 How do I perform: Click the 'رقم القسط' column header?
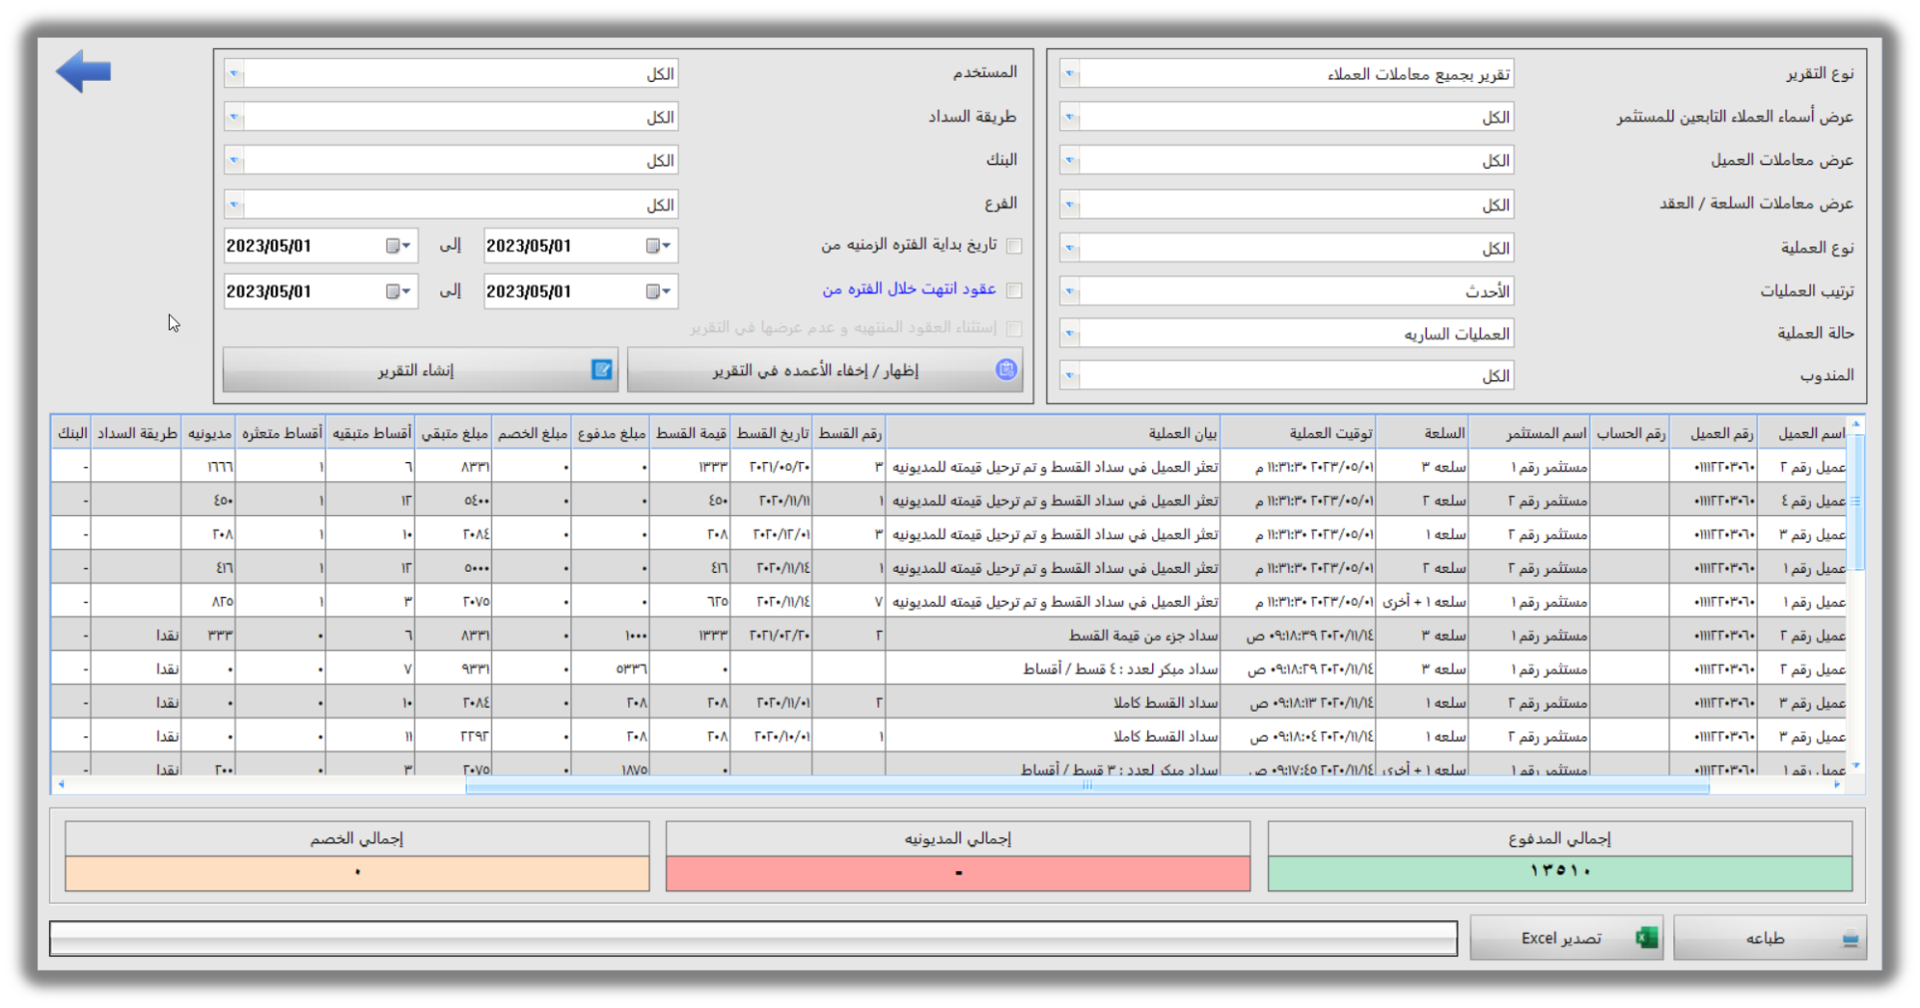[x=849, y=434]
